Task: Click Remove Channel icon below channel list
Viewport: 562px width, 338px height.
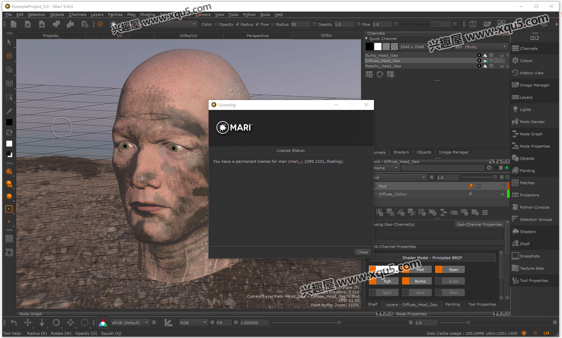Action: [x=390, y=75]
